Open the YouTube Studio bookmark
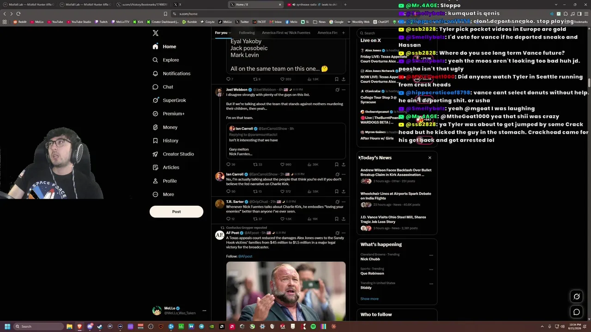This screenshot has width=591, height=332. coord(79,22)
